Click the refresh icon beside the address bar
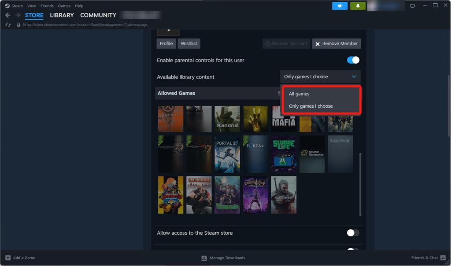The image size is (451, 266). click(x=7, y=25)
